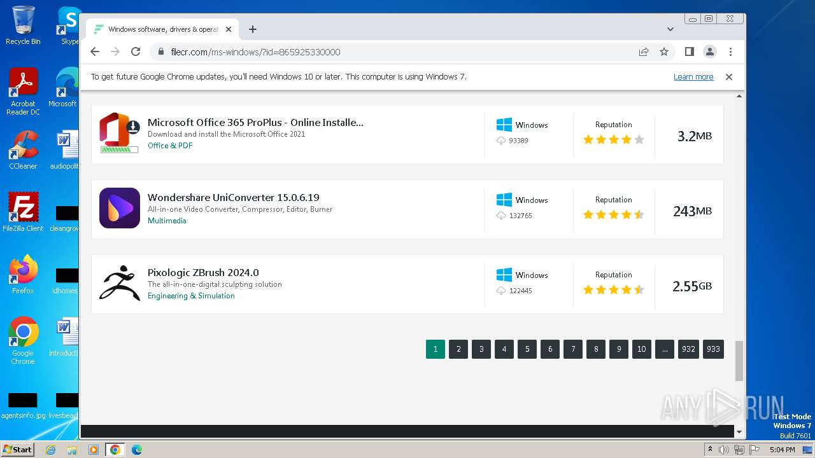The width and height of the screenshot is (815, 458).
Task: Click Windows logo in ZBrush row
Action: point(504,275)
